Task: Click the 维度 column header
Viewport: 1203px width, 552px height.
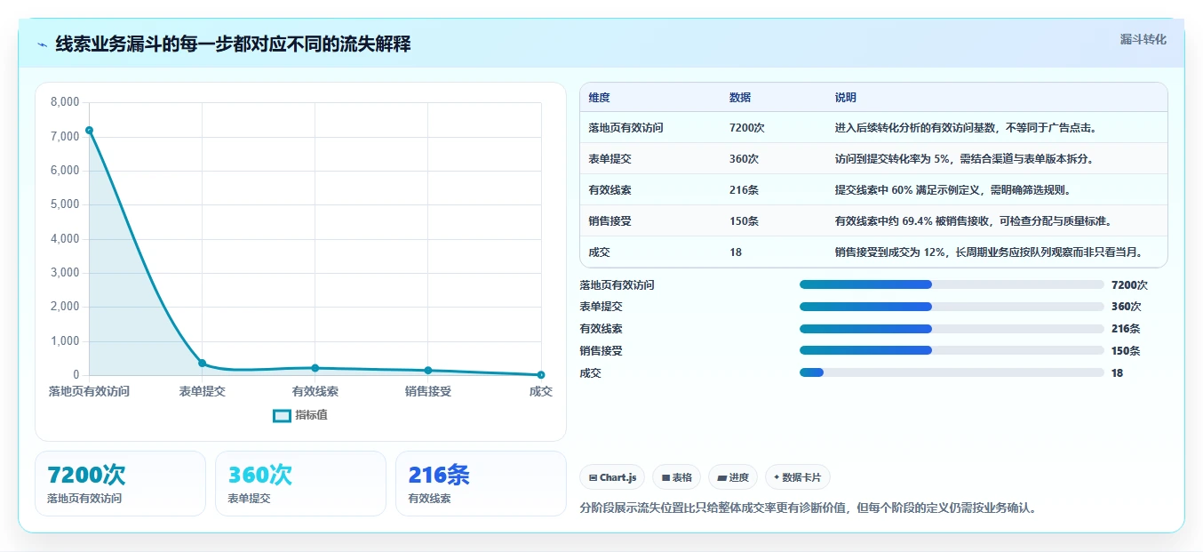Action: 599,98
